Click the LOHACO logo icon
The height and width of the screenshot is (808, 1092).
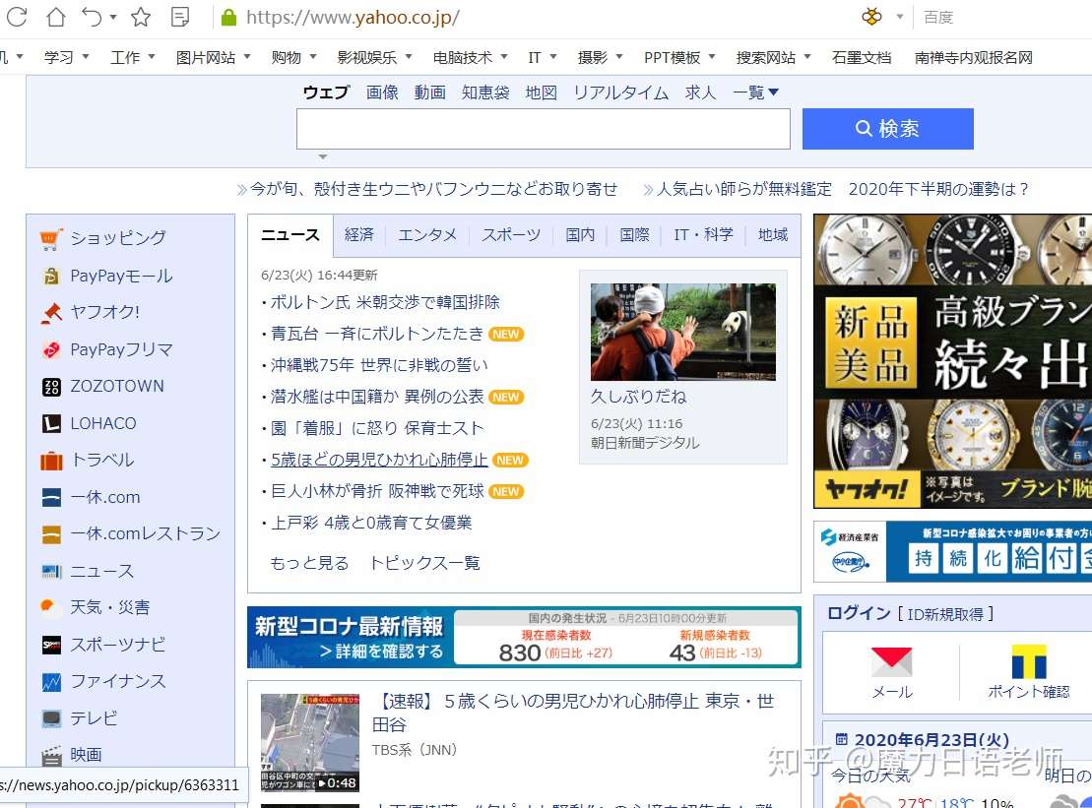pyautogui.click(x=51, y=423)
